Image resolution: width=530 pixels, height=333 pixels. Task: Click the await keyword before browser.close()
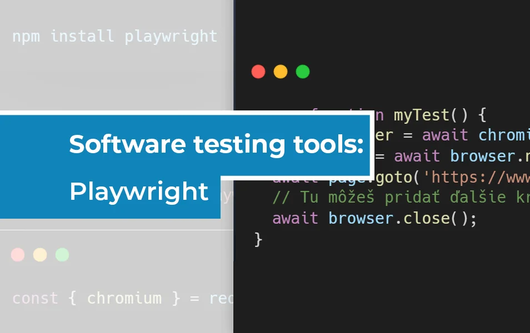(295, 218)
